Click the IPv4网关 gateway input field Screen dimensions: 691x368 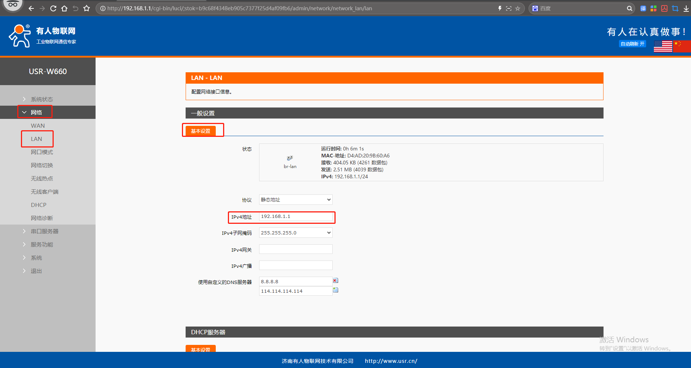pos(296,249)
